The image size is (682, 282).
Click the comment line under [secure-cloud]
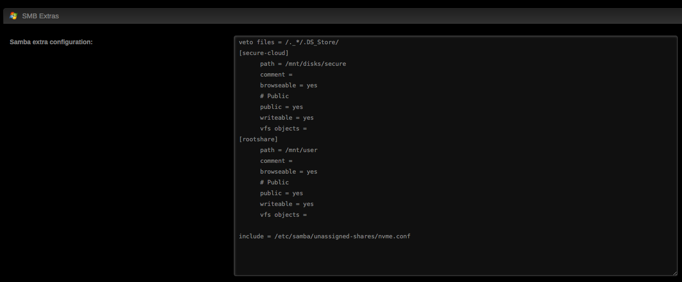276,74
